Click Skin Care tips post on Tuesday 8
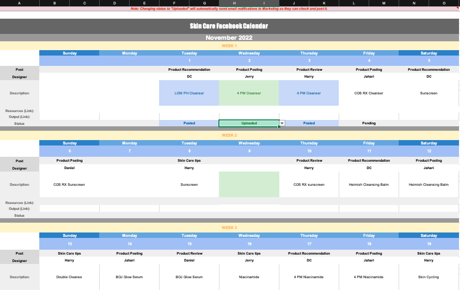Image resolution: width=460 pixels, height=290 pixels. [x=189, y=161]
